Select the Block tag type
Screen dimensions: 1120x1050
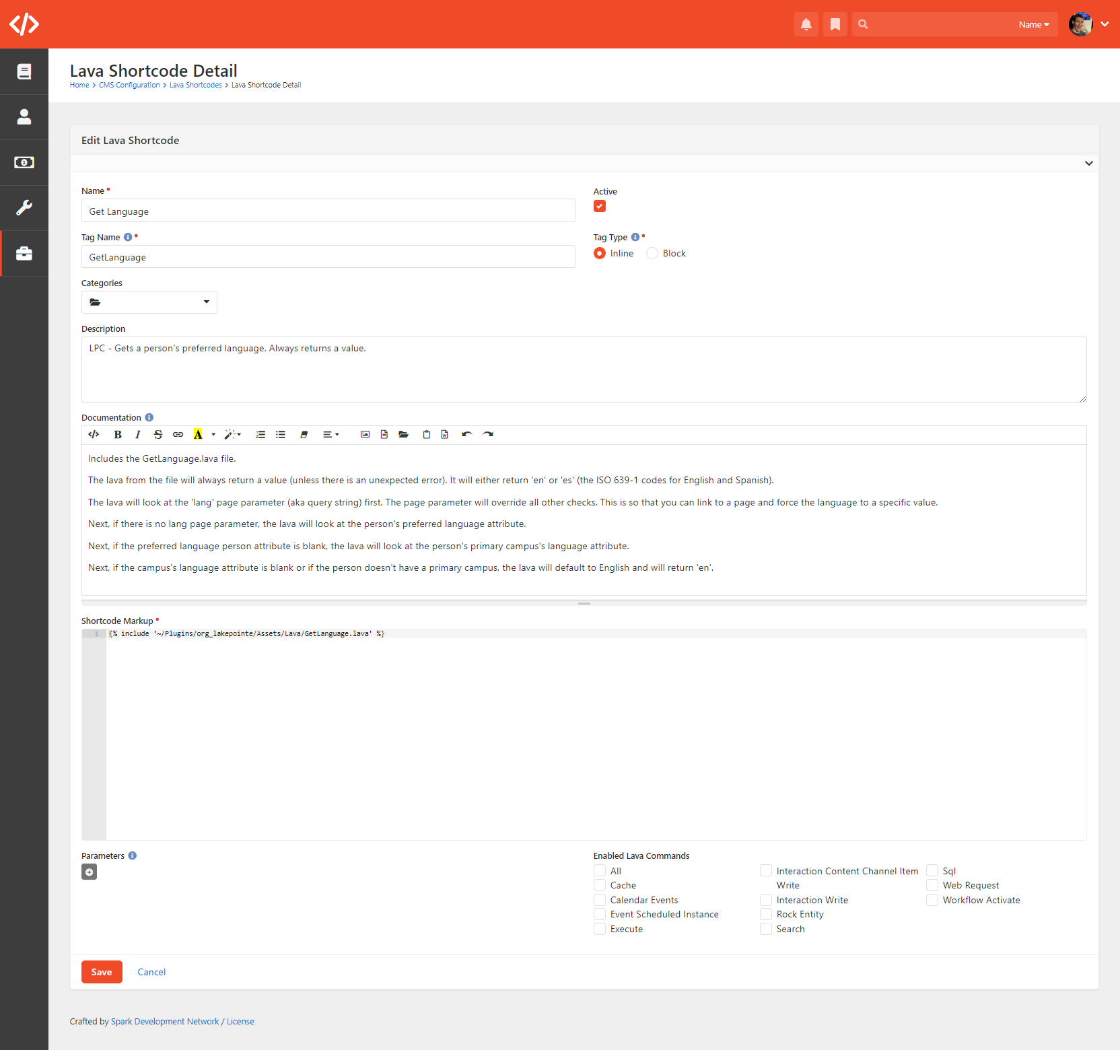pyautogui.click(x=652, y=253)
